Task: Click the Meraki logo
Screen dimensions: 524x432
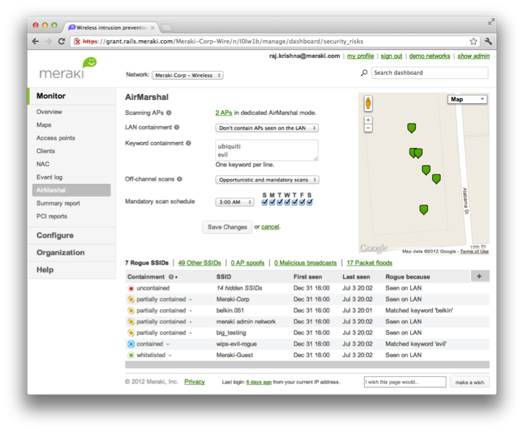Action: pyautogui.click(x=68, y=68)
